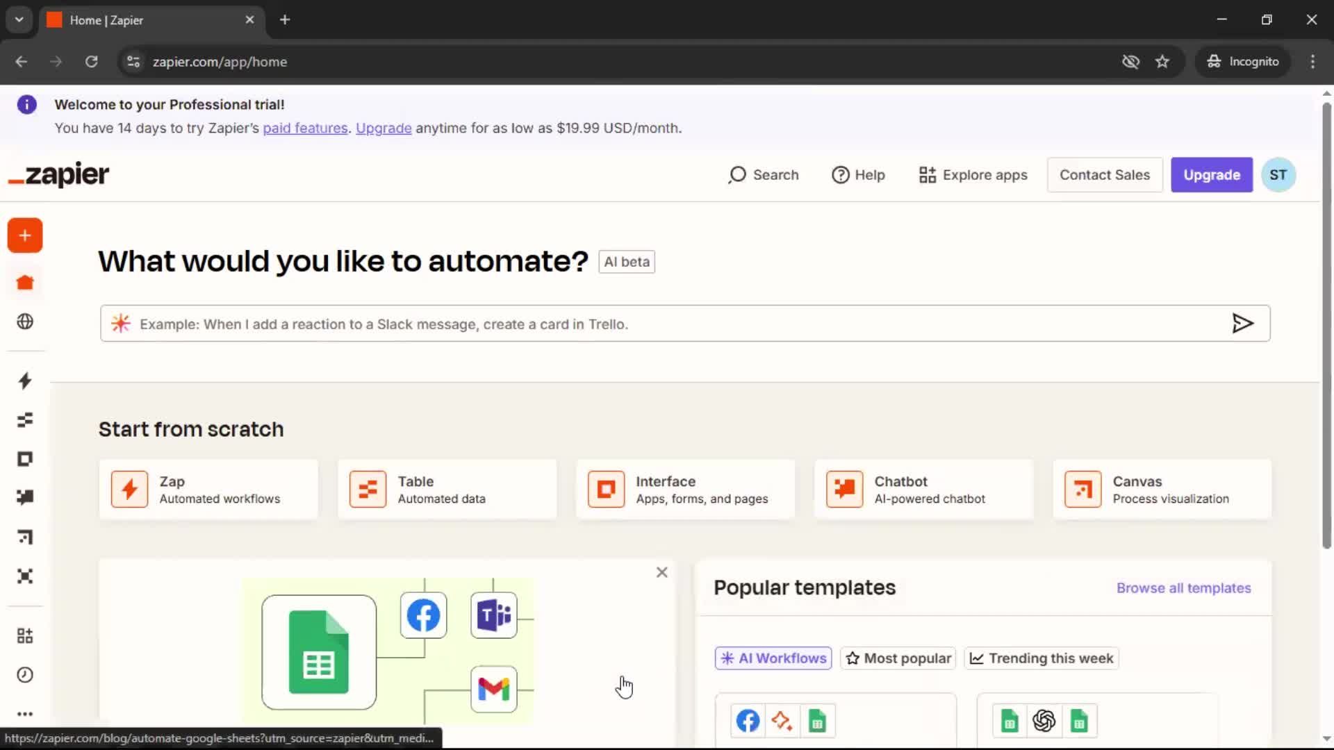This screenshot has height=750, width=1334.
Task: Open Chatbots icon in the sidebar
Action: [25, 497]
